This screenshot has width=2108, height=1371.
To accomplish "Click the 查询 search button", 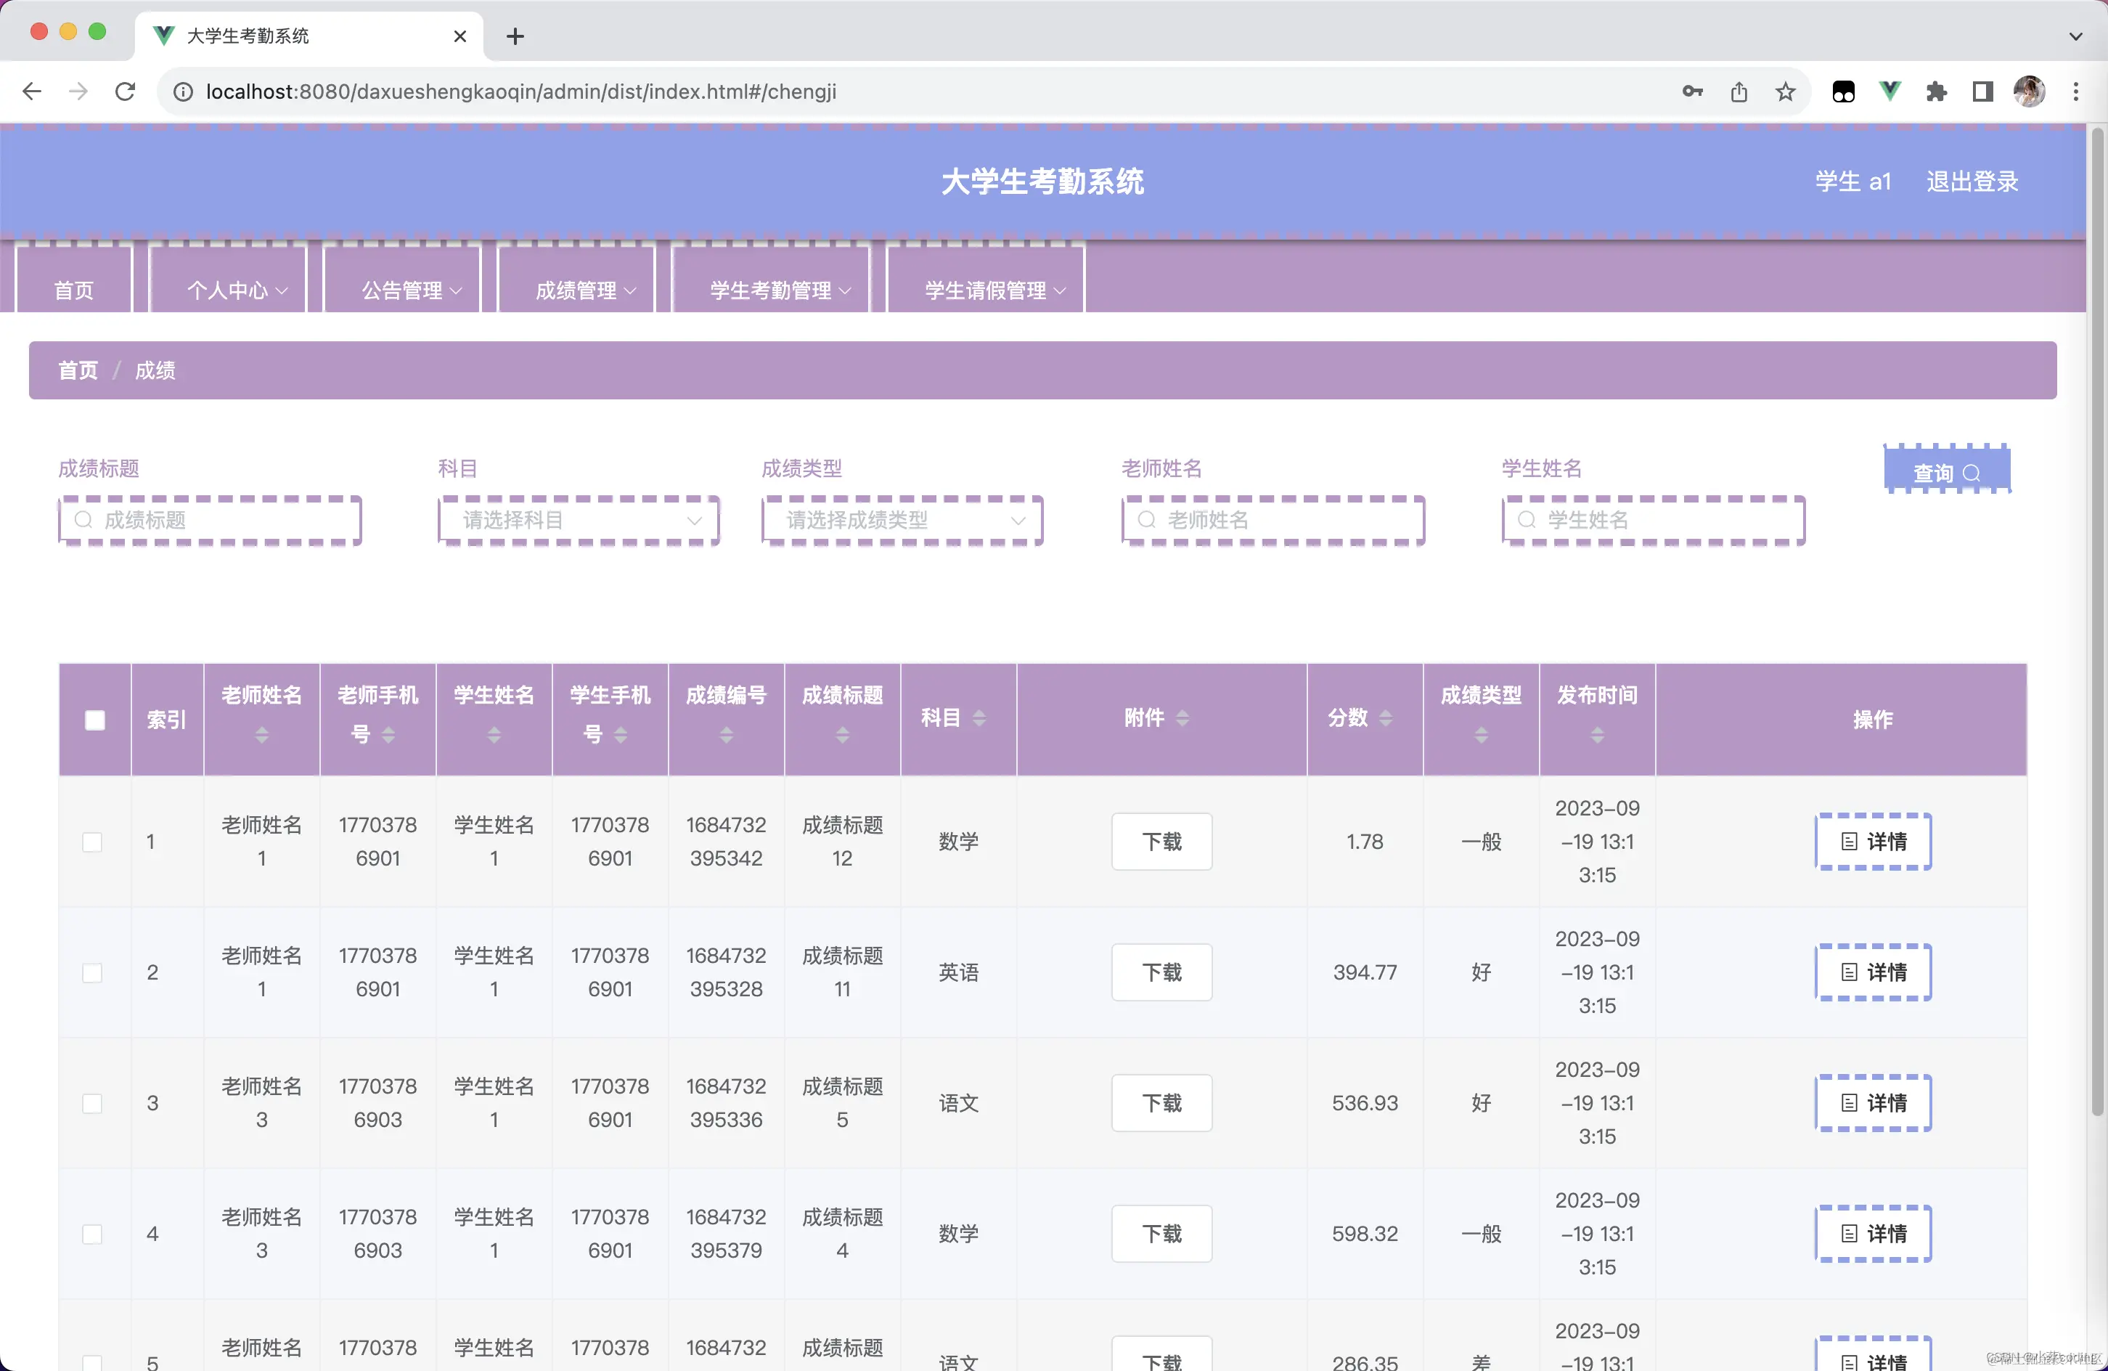I will (x=1946, y=471).
